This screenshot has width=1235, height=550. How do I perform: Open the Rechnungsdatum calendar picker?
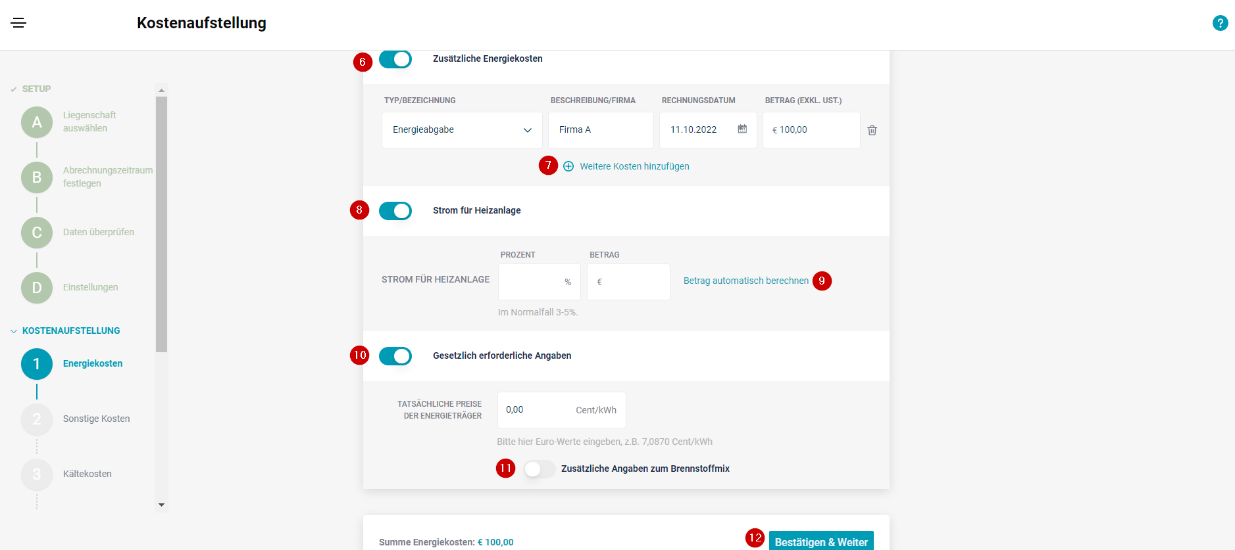742,129
